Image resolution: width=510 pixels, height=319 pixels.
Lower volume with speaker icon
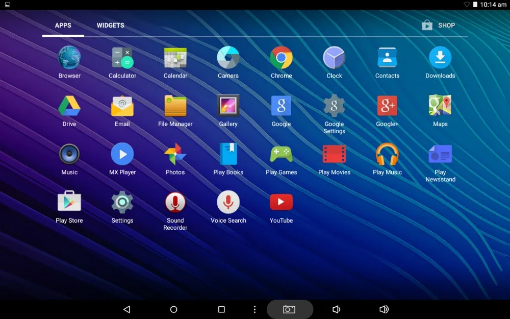coord(336,309)
